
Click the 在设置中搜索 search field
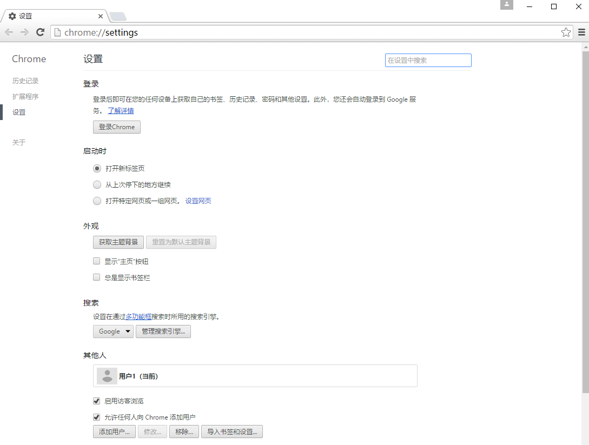[428, 60]
